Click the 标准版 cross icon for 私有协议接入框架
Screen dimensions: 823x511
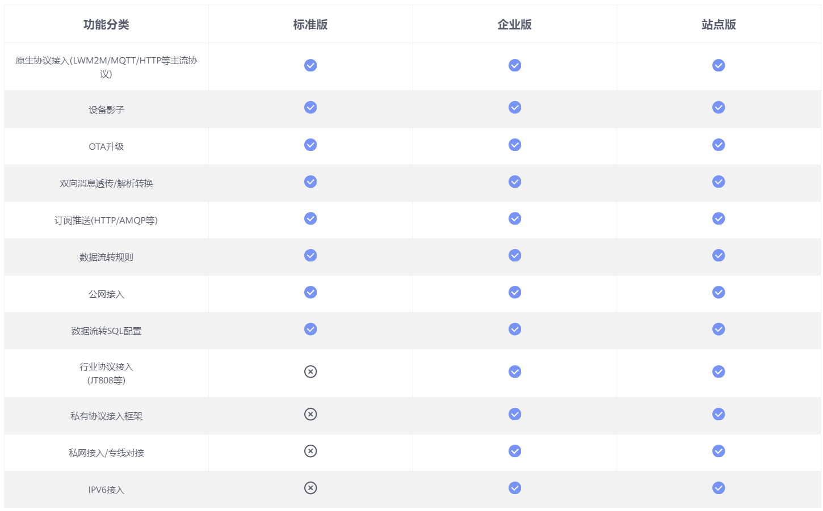pyautogui.click(x=310, y=415)
